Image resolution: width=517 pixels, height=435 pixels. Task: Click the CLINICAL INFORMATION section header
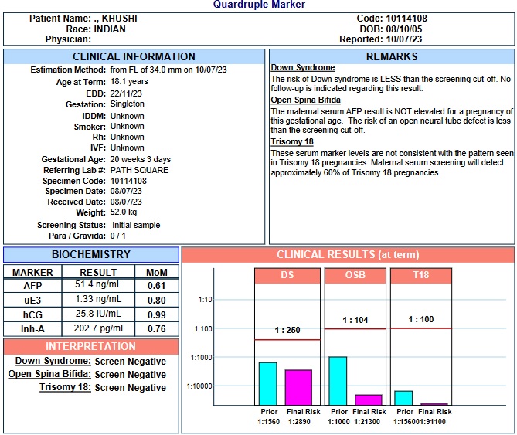(x=134, y=56)
